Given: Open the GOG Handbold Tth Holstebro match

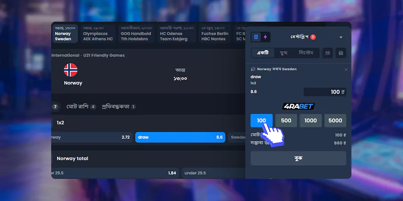Looking at the screenshot, I should click(136, 34).
